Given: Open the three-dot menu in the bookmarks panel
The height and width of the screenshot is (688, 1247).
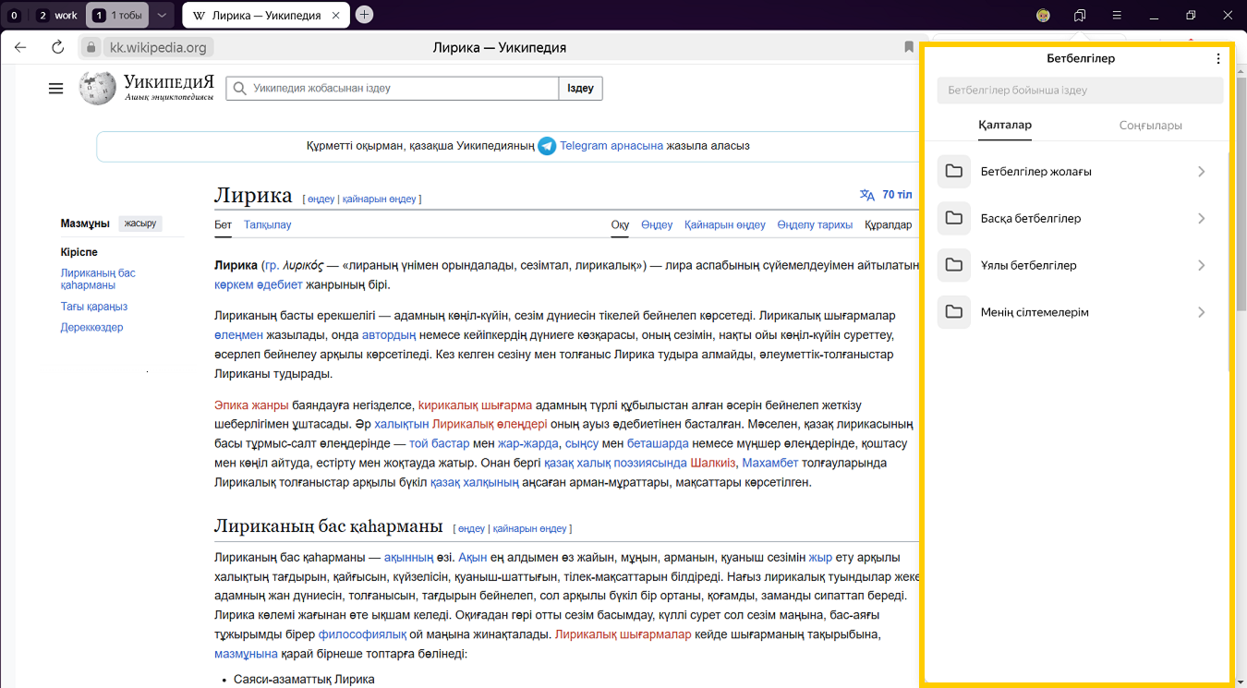Looking at the screenshot, I should (x=1217, y=58).
